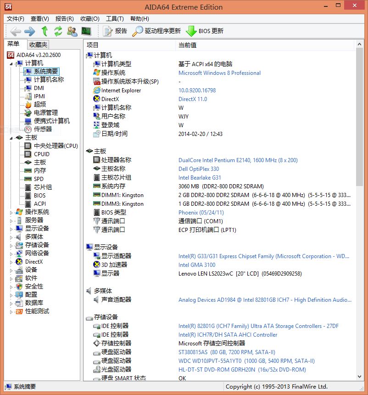
Task: Open the WDC WD10JPVT-55A1YT0 drive link
Action: click(247, 361)
